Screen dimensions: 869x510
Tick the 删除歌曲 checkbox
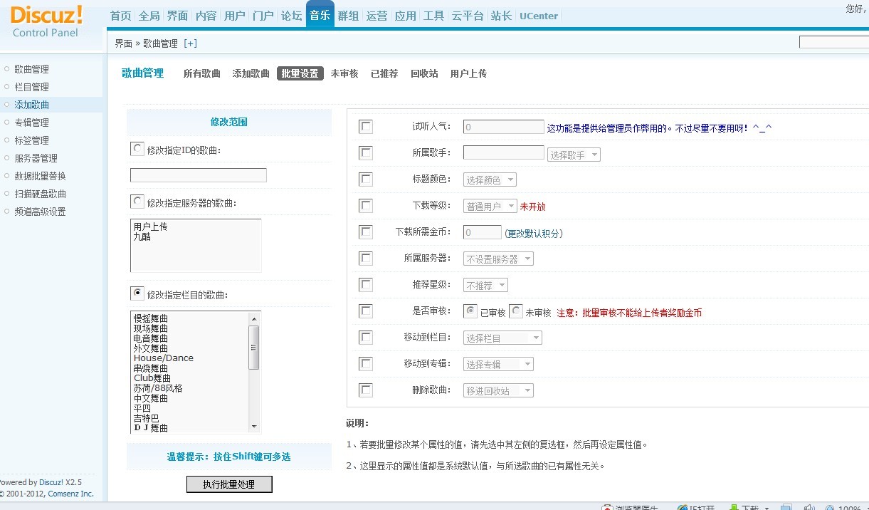[x=366, y=390]
